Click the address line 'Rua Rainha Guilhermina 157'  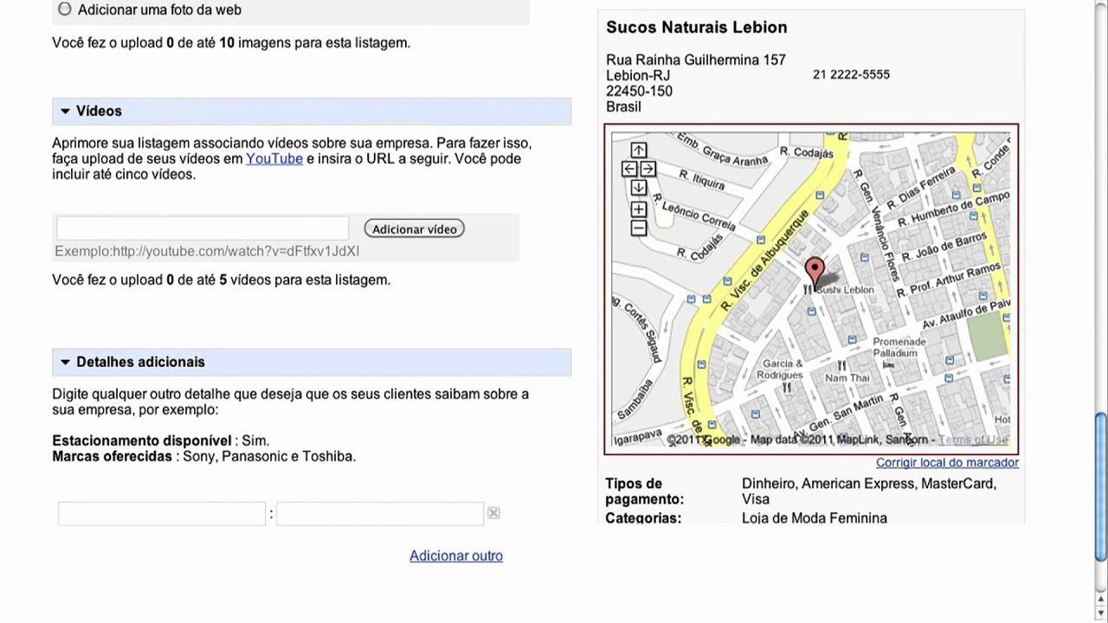[x=696, y=60]
